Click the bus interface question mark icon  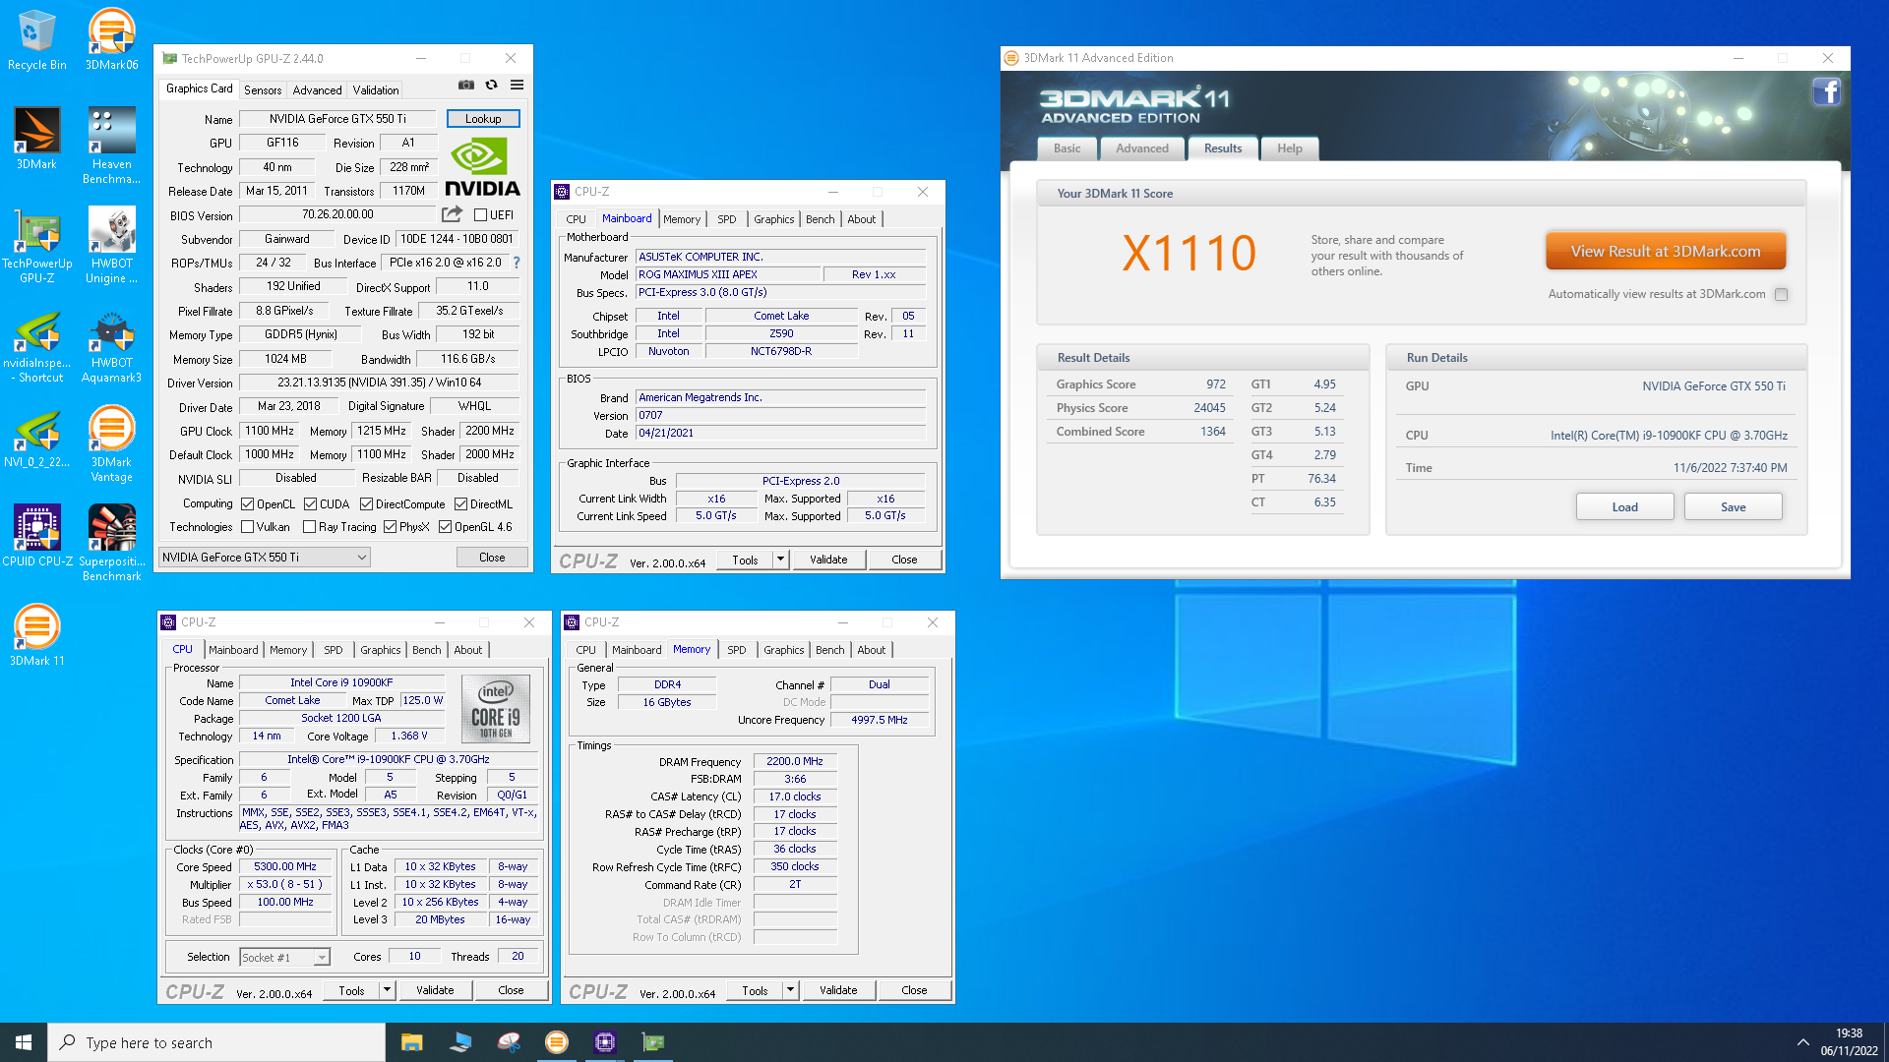[x=517, y=263]
